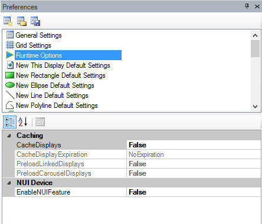The image size is (262, 224).
Task: Select New Rectangle Default Settings
Action: 61,75
